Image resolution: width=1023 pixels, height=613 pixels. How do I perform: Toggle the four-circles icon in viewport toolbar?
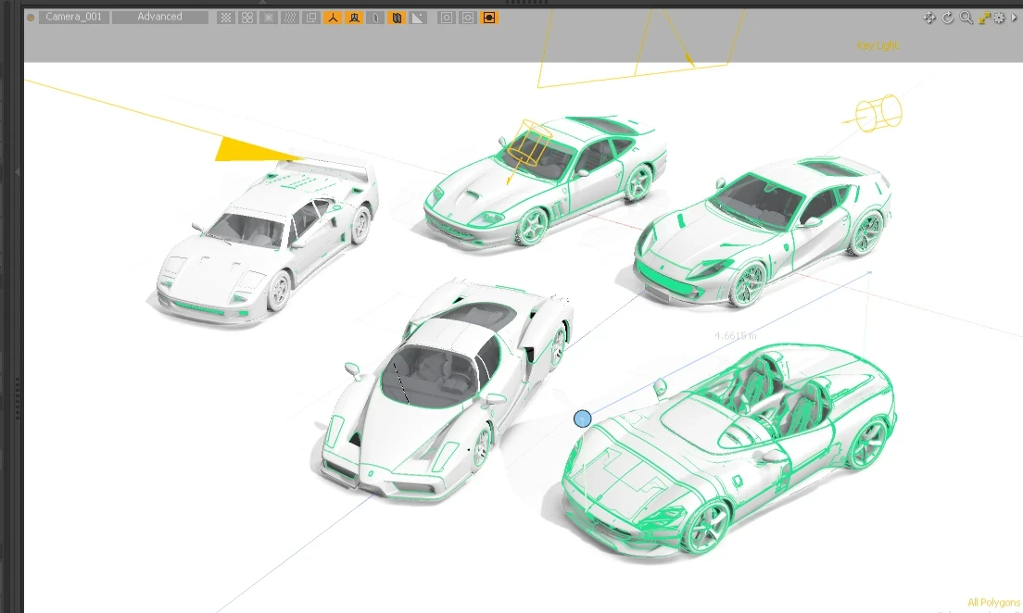pyautogui.click(x=246, y=18)
